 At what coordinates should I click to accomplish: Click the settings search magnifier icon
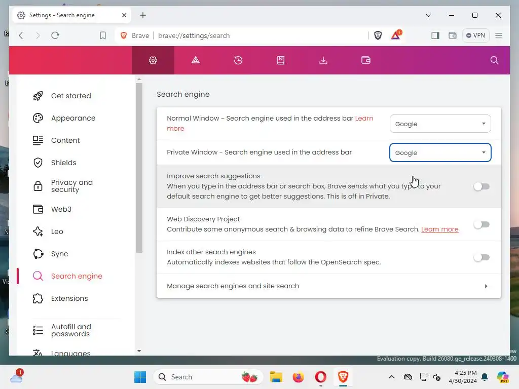click(x=494, y=60)
